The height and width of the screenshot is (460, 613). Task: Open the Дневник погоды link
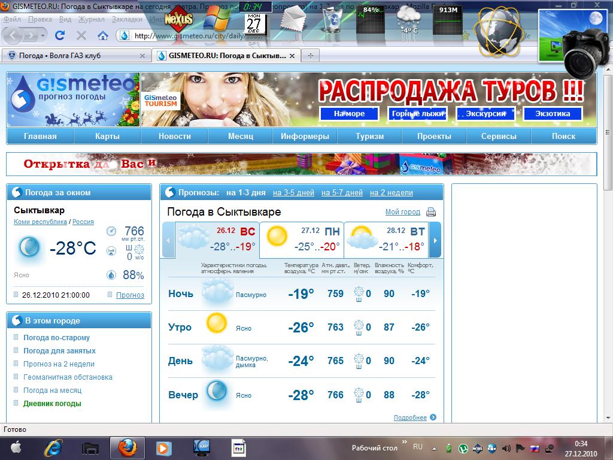53,403
